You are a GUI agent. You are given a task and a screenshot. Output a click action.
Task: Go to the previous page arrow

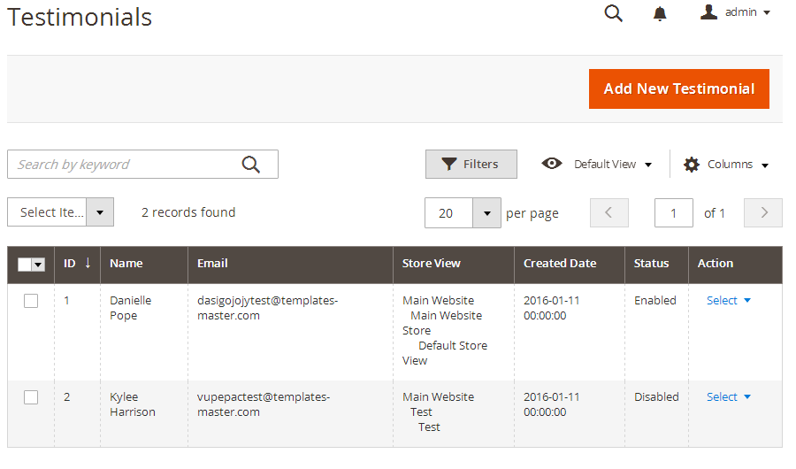click(x=609, y=213)
